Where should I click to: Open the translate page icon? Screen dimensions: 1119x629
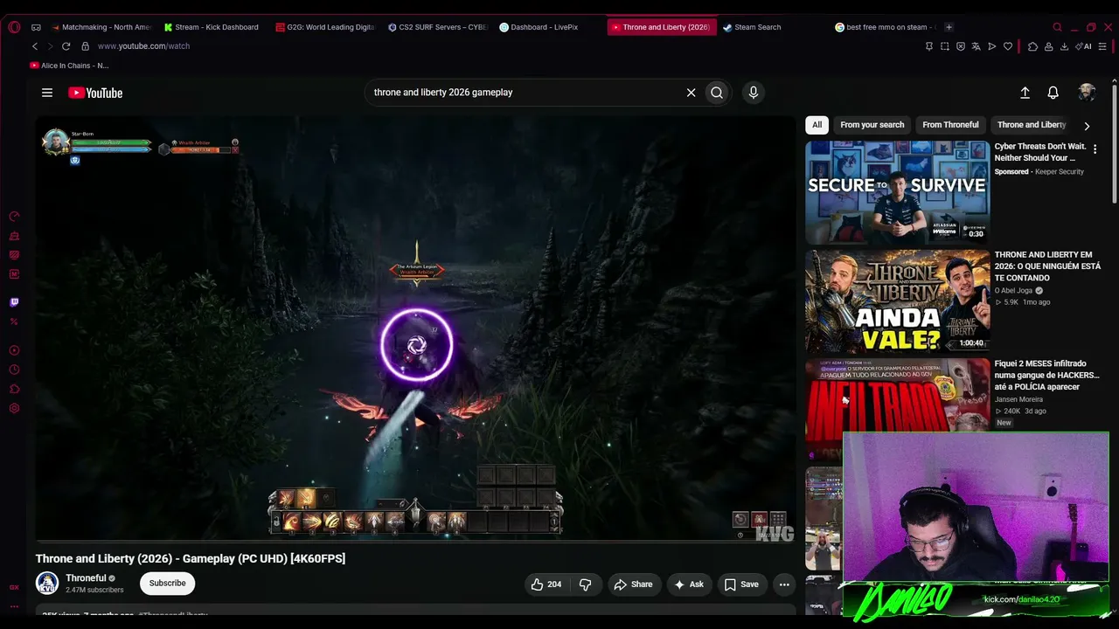977,46
